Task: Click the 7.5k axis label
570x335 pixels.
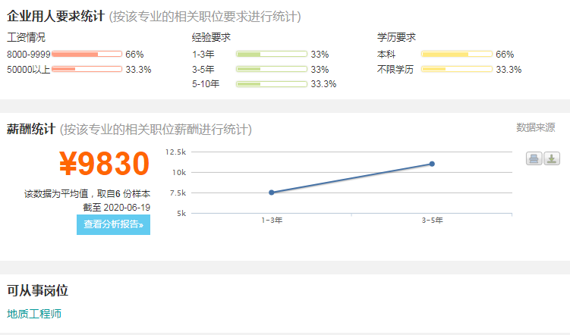Action: [178, 193]
